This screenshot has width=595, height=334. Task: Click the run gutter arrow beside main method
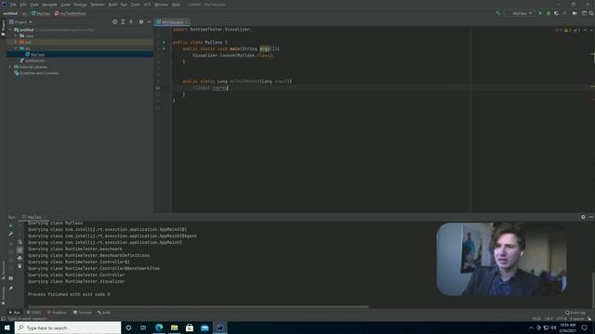(164, 48)
